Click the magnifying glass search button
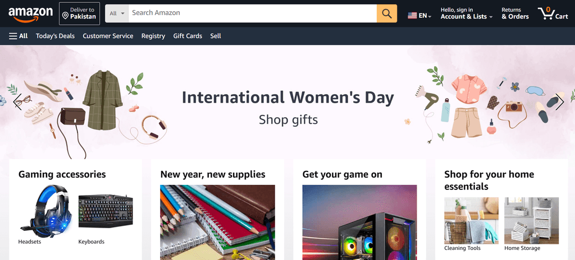This screenshot has width=575, height=260. 386,13
